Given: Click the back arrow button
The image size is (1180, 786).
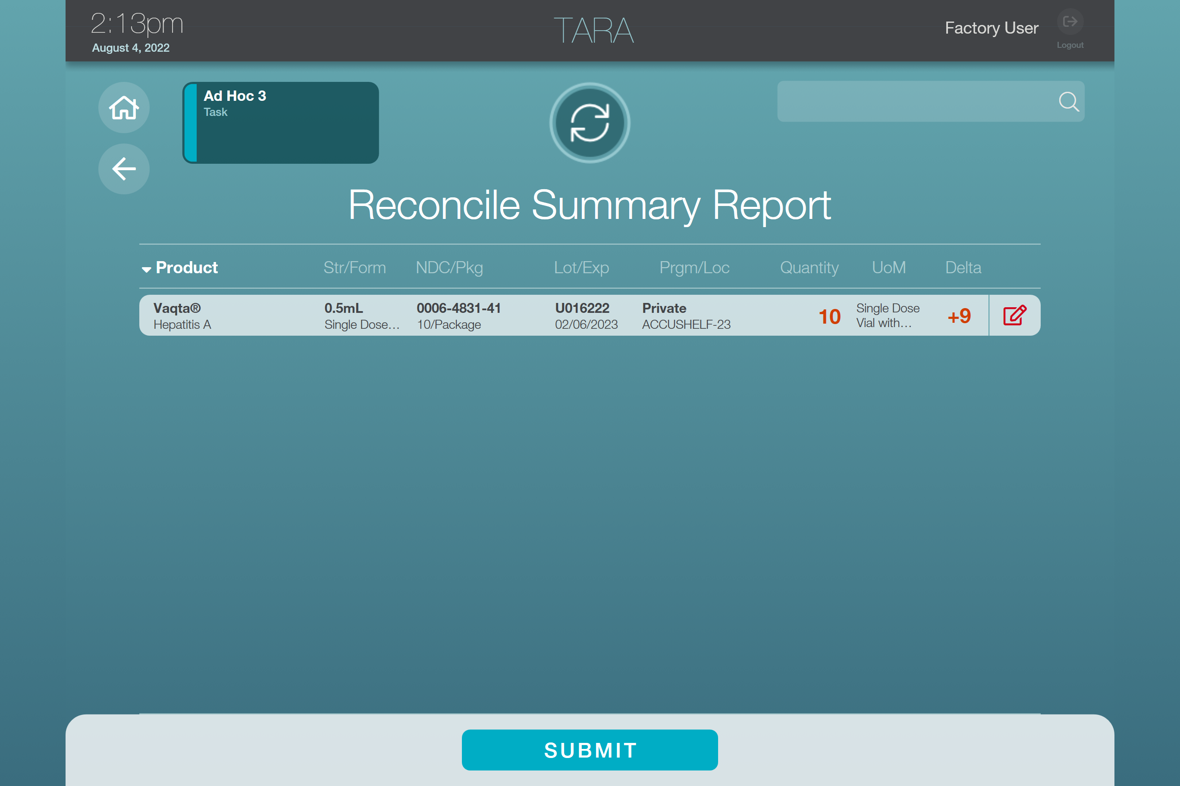Looking at the screenshot, I should pos(124,169).
